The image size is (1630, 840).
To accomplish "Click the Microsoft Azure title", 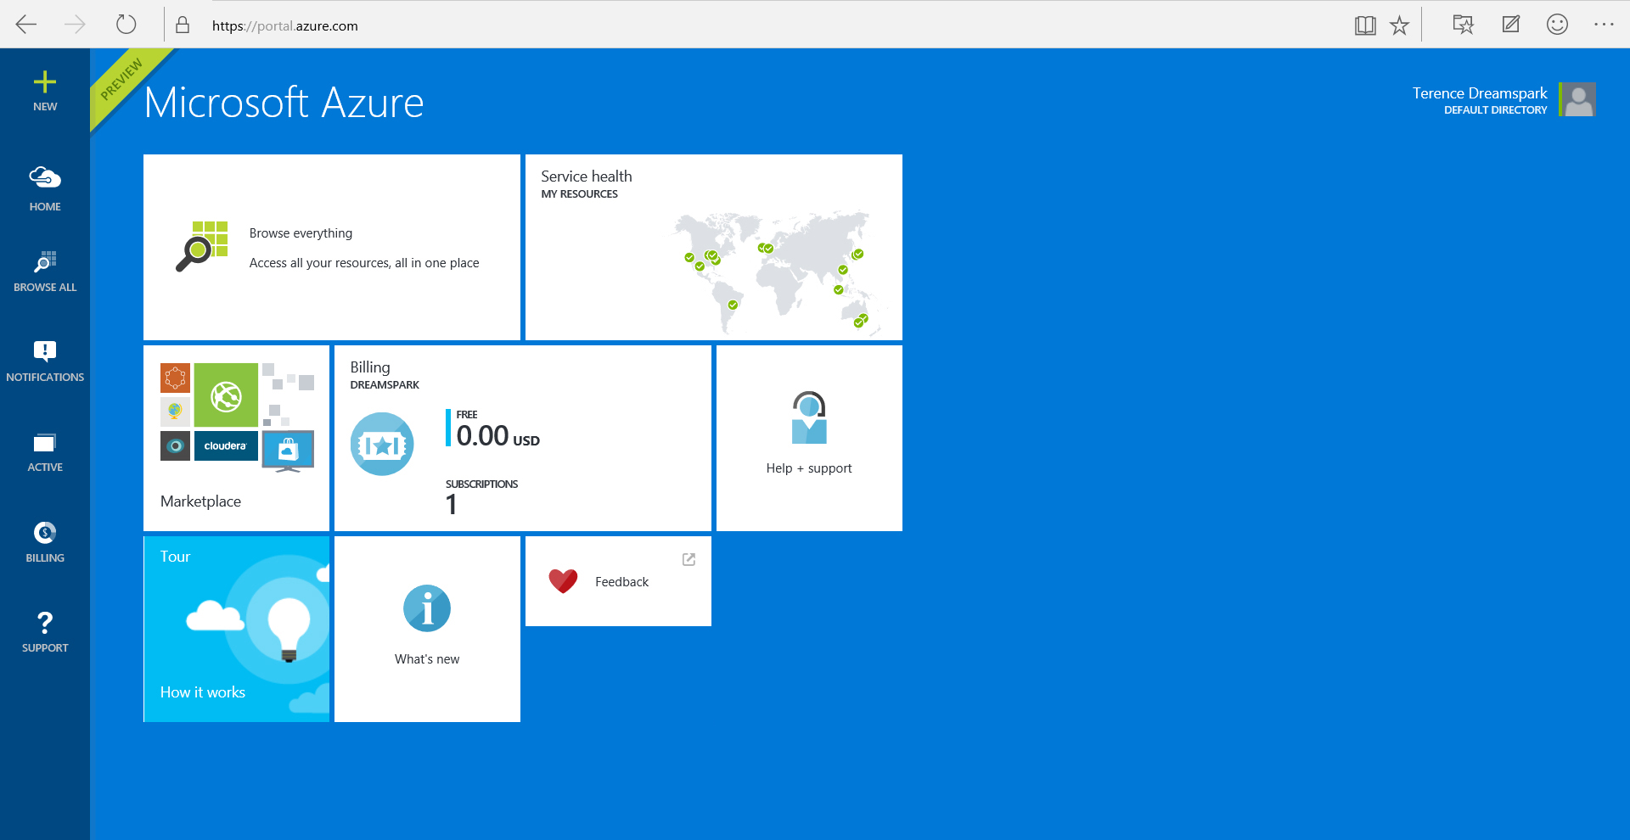I will click(284, 103).
